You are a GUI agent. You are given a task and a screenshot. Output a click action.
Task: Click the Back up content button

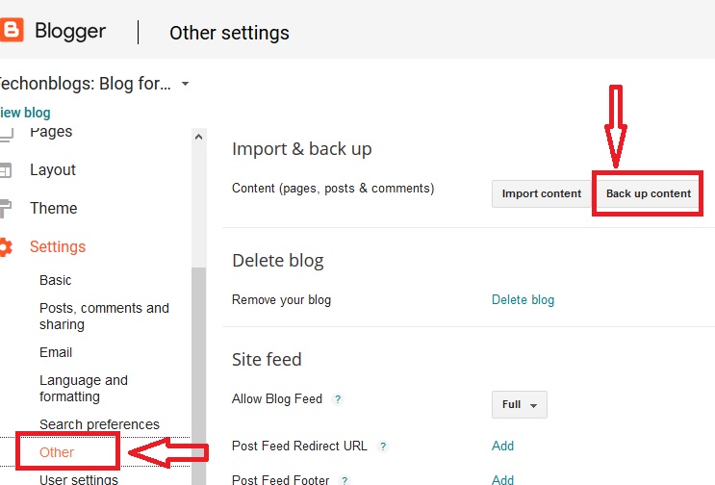click(649, 193)
